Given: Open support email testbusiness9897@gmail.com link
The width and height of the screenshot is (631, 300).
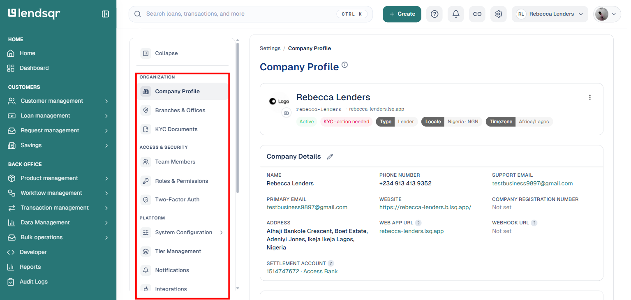Looking at the screenshot, I should pyautogui.click(x=532, y=183).
